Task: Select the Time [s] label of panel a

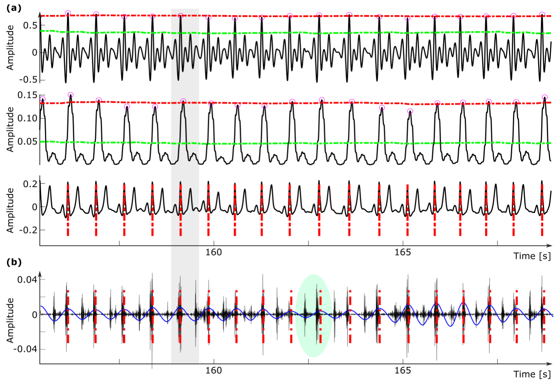Action: 532,256
